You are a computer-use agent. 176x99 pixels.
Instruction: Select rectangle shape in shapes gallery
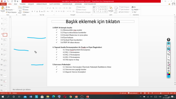pyautogui.click(x=101, y=7)
